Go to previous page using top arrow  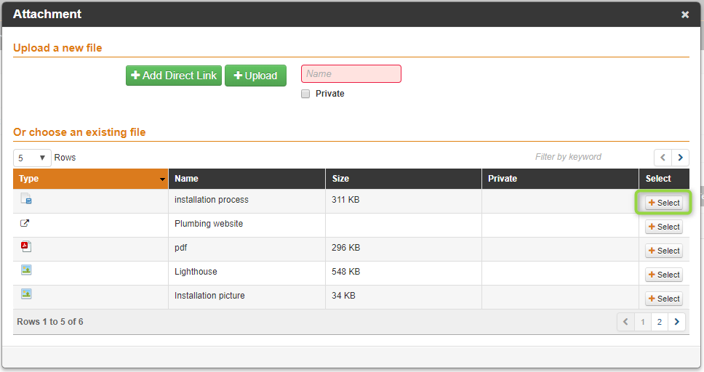[663, 158]
